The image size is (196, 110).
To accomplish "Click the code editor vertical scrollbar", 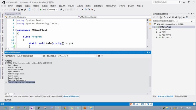I will 148,32.
